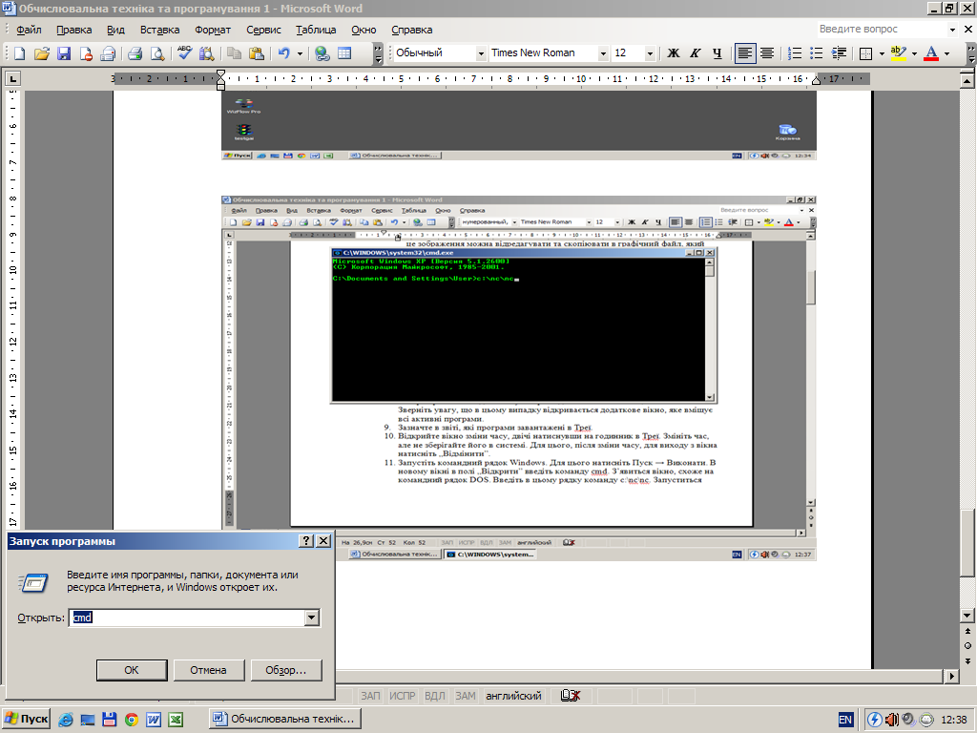Open the Вставка menu
This screenshot has width=977, height=733.
(x=159, y=30)
